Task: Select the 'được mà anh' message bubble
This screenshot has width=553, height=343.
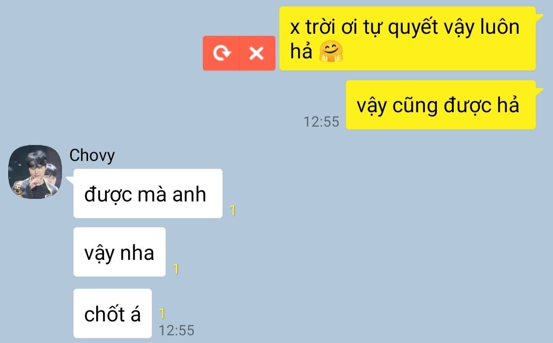Action: point(148,194)
